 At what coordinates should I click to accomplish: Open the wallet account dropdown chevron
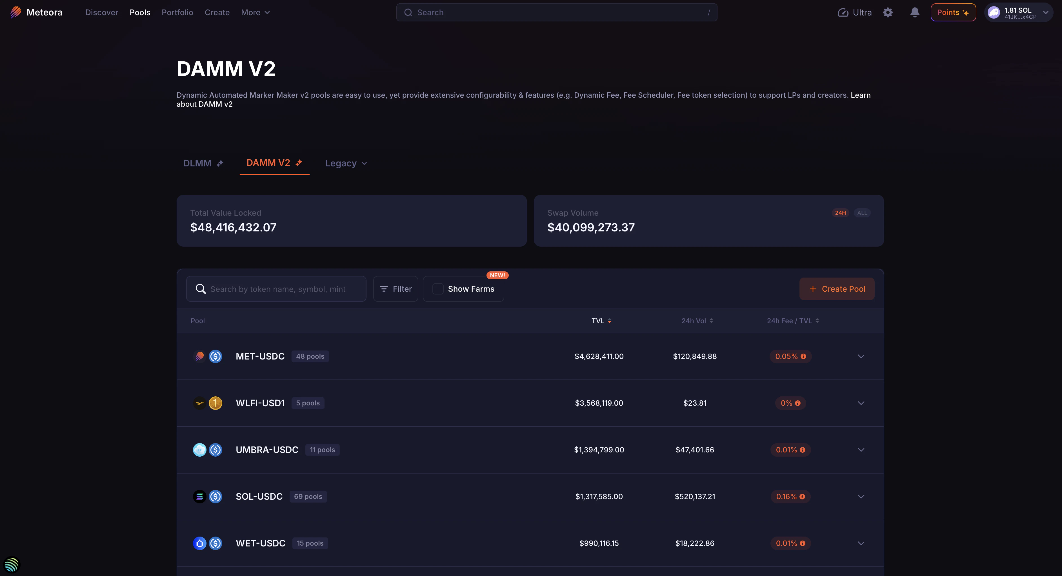coord(1045,12)
